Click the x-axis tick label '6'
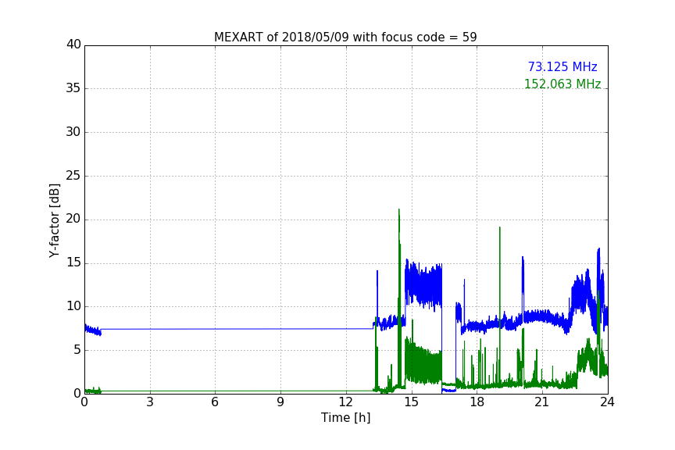Viewport: 675px width, 450px height. pyautogui.click(x=215, y=402)
